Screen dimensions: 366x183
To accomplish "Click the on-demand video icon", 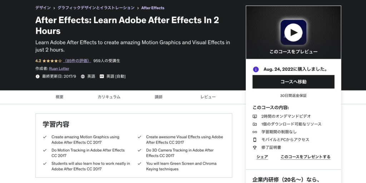I will click(254, 116).
